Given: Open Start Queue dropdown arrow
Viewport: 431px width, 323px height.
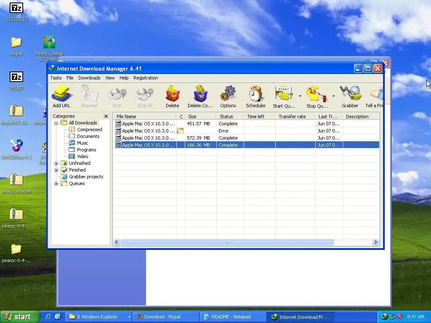Looking at the screenshot, I should (300, 96).
